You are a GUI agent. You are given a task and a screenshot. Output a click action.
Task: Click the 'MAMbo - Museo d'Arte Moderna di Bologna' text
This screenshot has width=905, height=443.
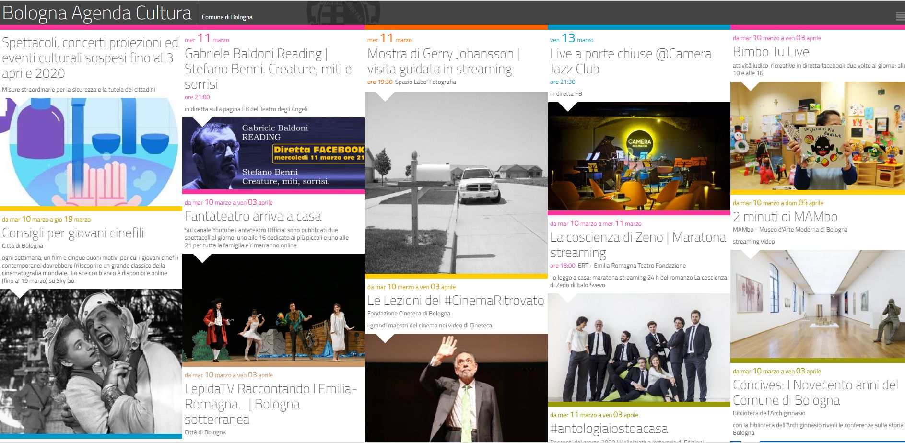[790, 230]
